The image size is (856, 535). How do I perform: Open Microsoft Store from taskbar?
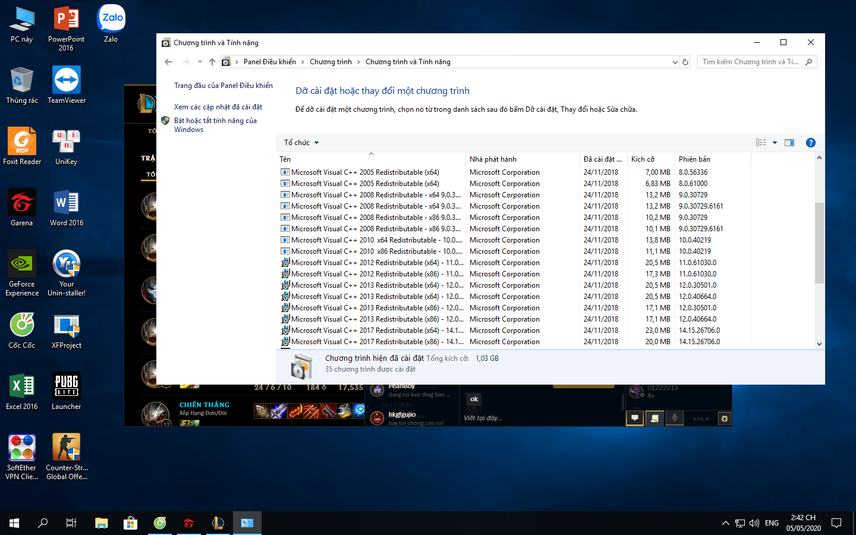(130, 523)
